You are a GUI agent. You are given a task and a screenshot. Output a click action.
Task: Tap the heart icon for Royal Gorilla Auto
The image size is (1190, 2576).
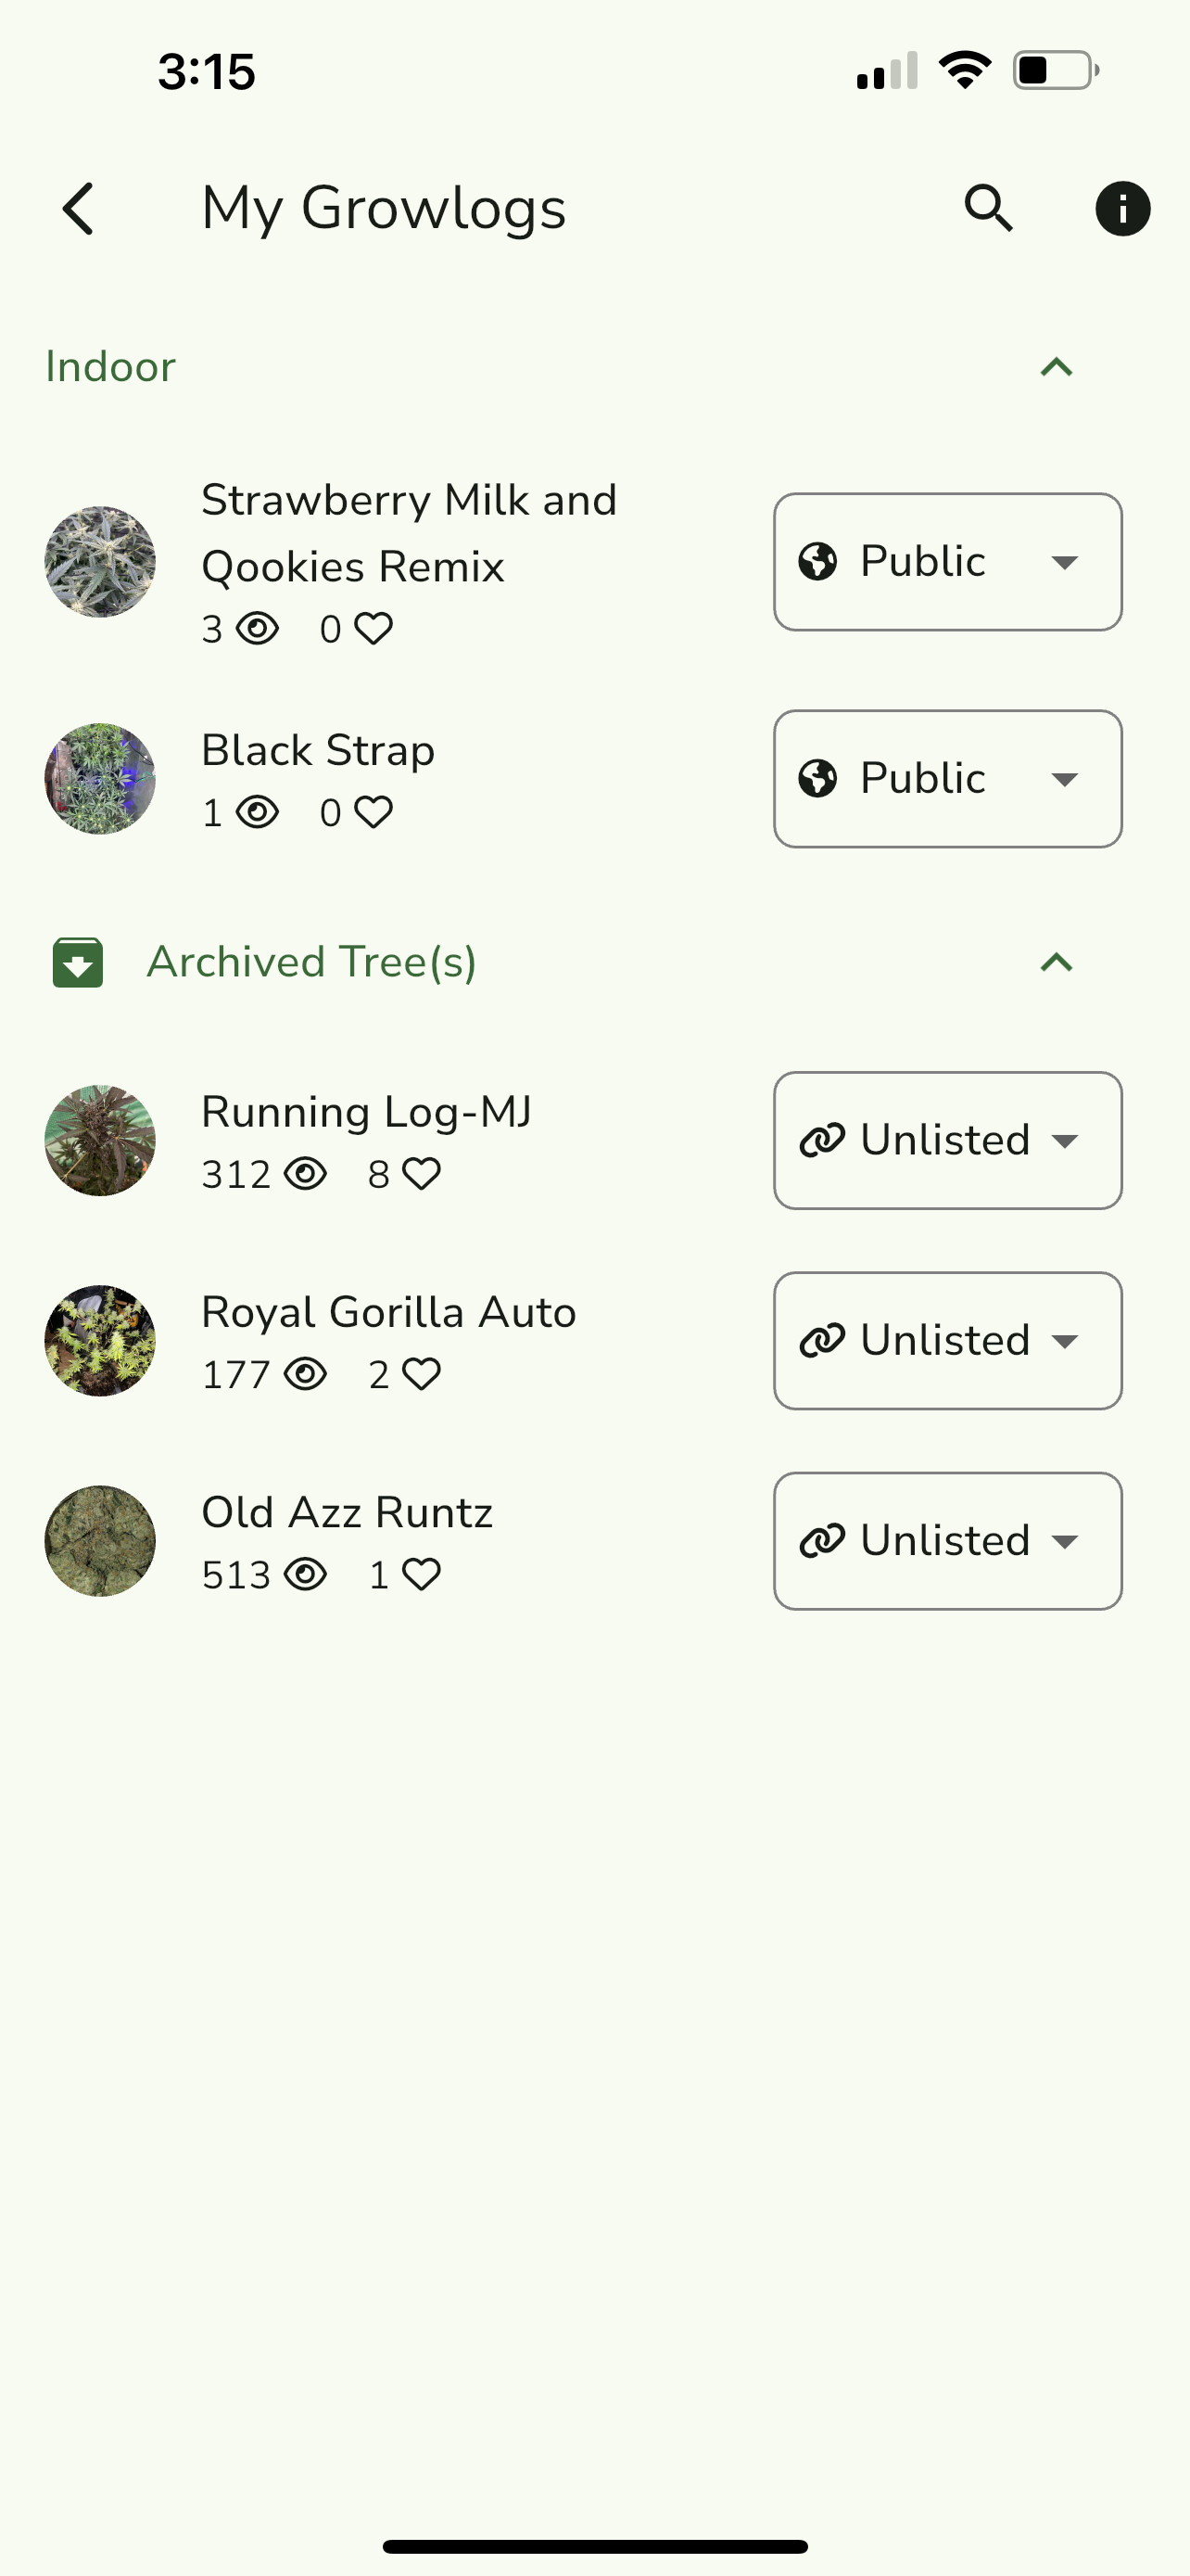pyautogui.click(x=422, y=1375)
